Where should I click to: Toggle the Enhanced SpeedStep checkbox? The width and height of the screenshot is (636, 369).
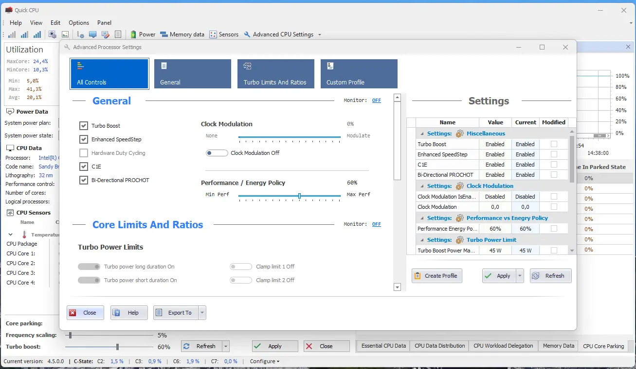click(83, 139)
